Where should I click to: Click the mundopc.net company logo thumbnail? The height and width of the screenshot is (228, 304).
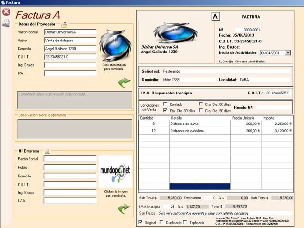(115, 172)
